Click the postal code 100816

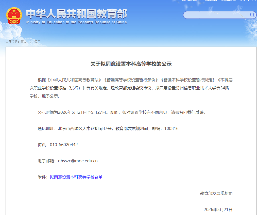[x=171, y=128]
